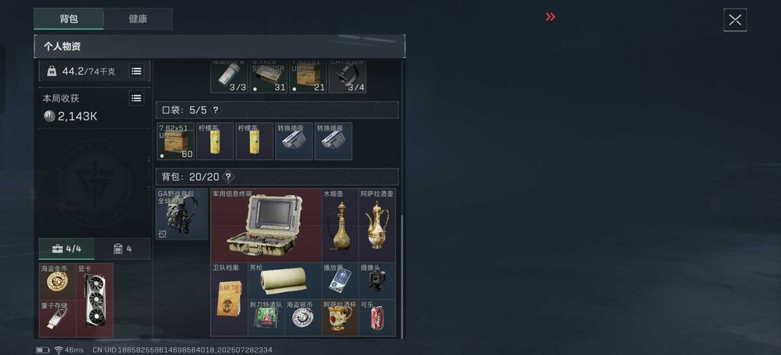This screenshot has width=781, height=355.
Task: Open the 本局收获 list menu icon
Action: point(137,98)
